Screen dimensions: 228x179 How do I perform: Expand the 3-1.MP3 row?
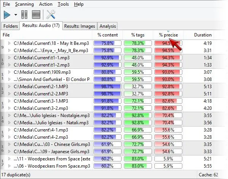9,101
